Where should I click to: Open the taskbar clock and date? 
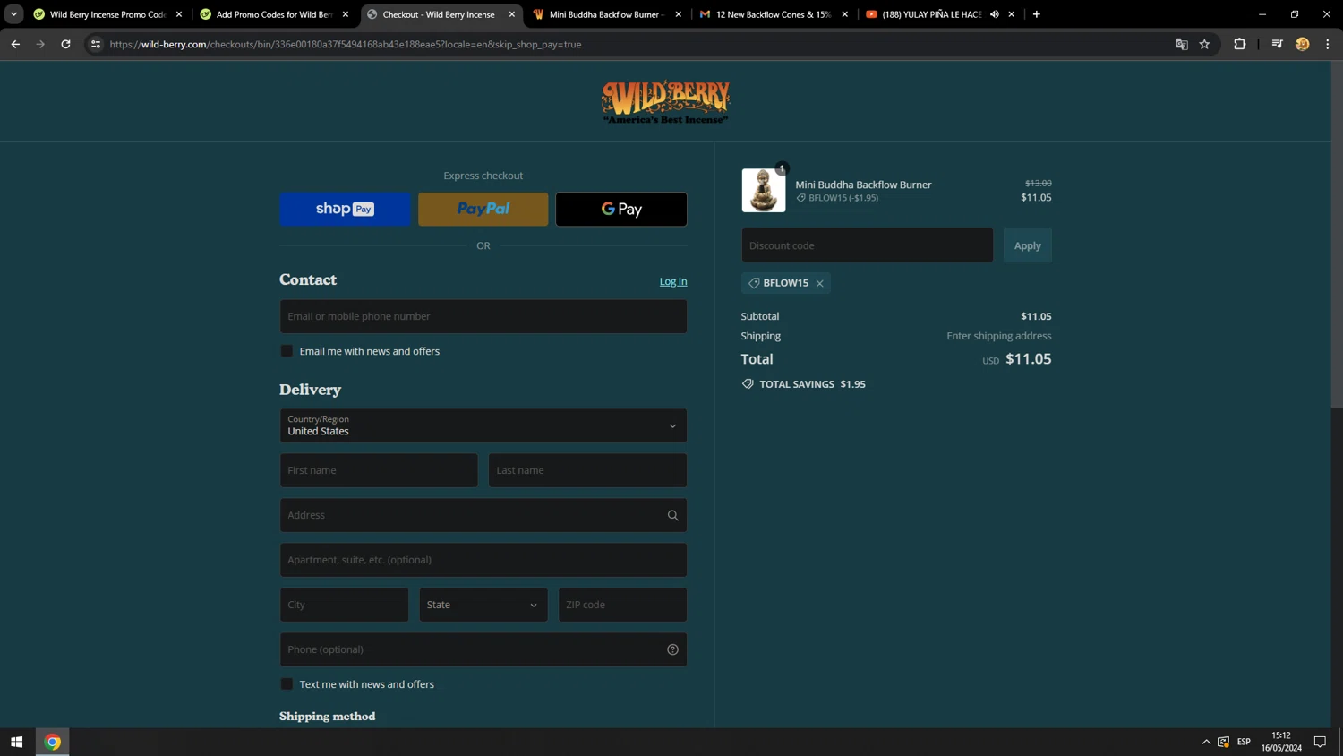point(1281,742)
